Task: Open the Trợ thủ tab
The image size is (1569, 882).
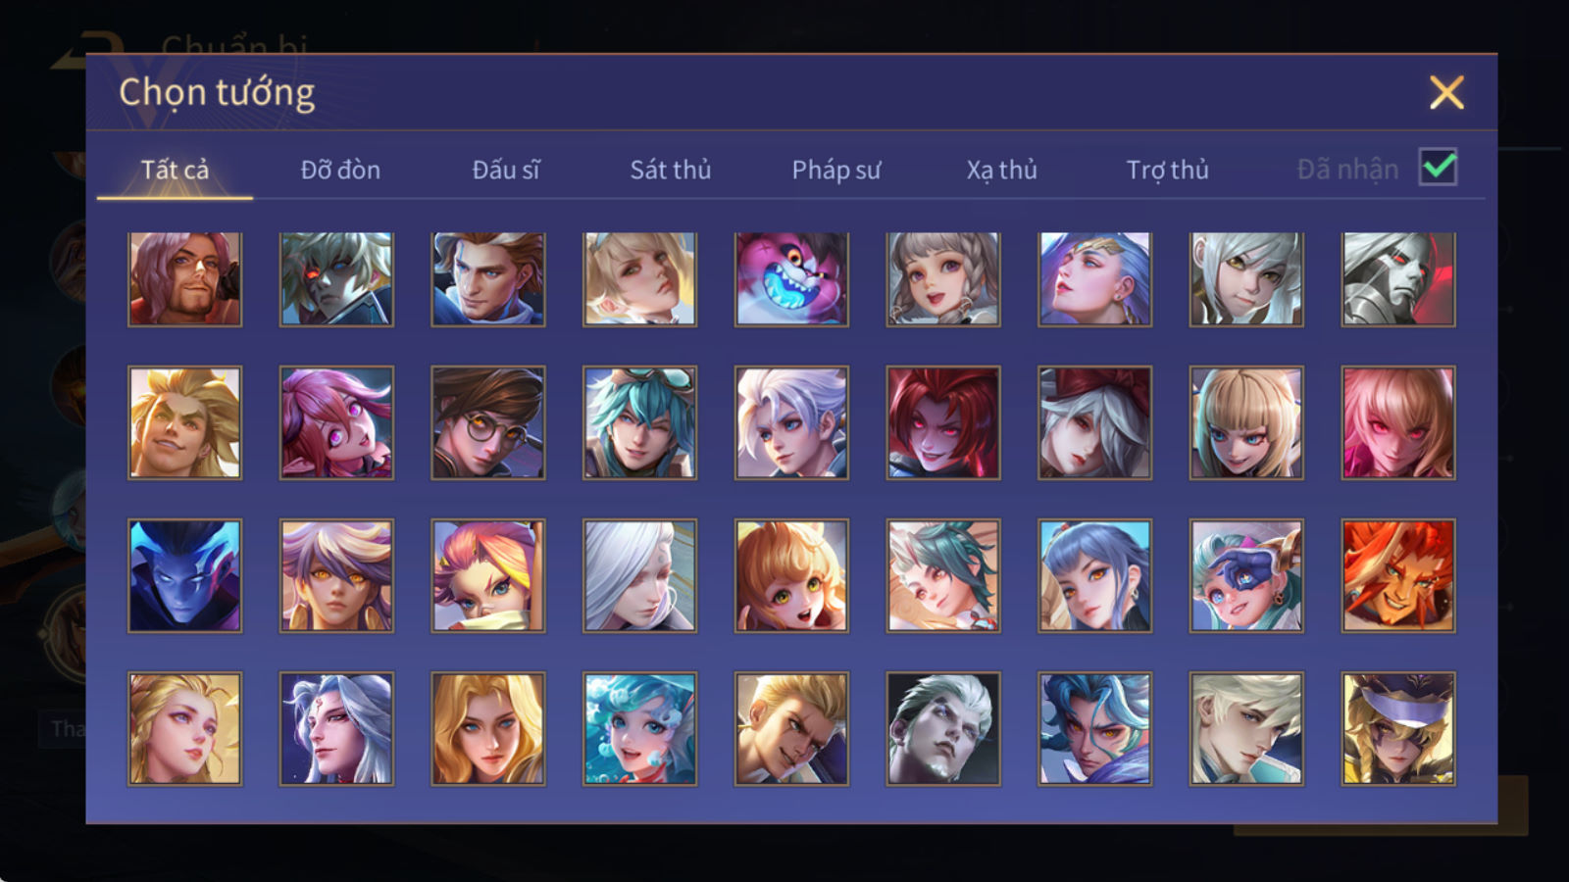Action: [x=1167, y=170]
